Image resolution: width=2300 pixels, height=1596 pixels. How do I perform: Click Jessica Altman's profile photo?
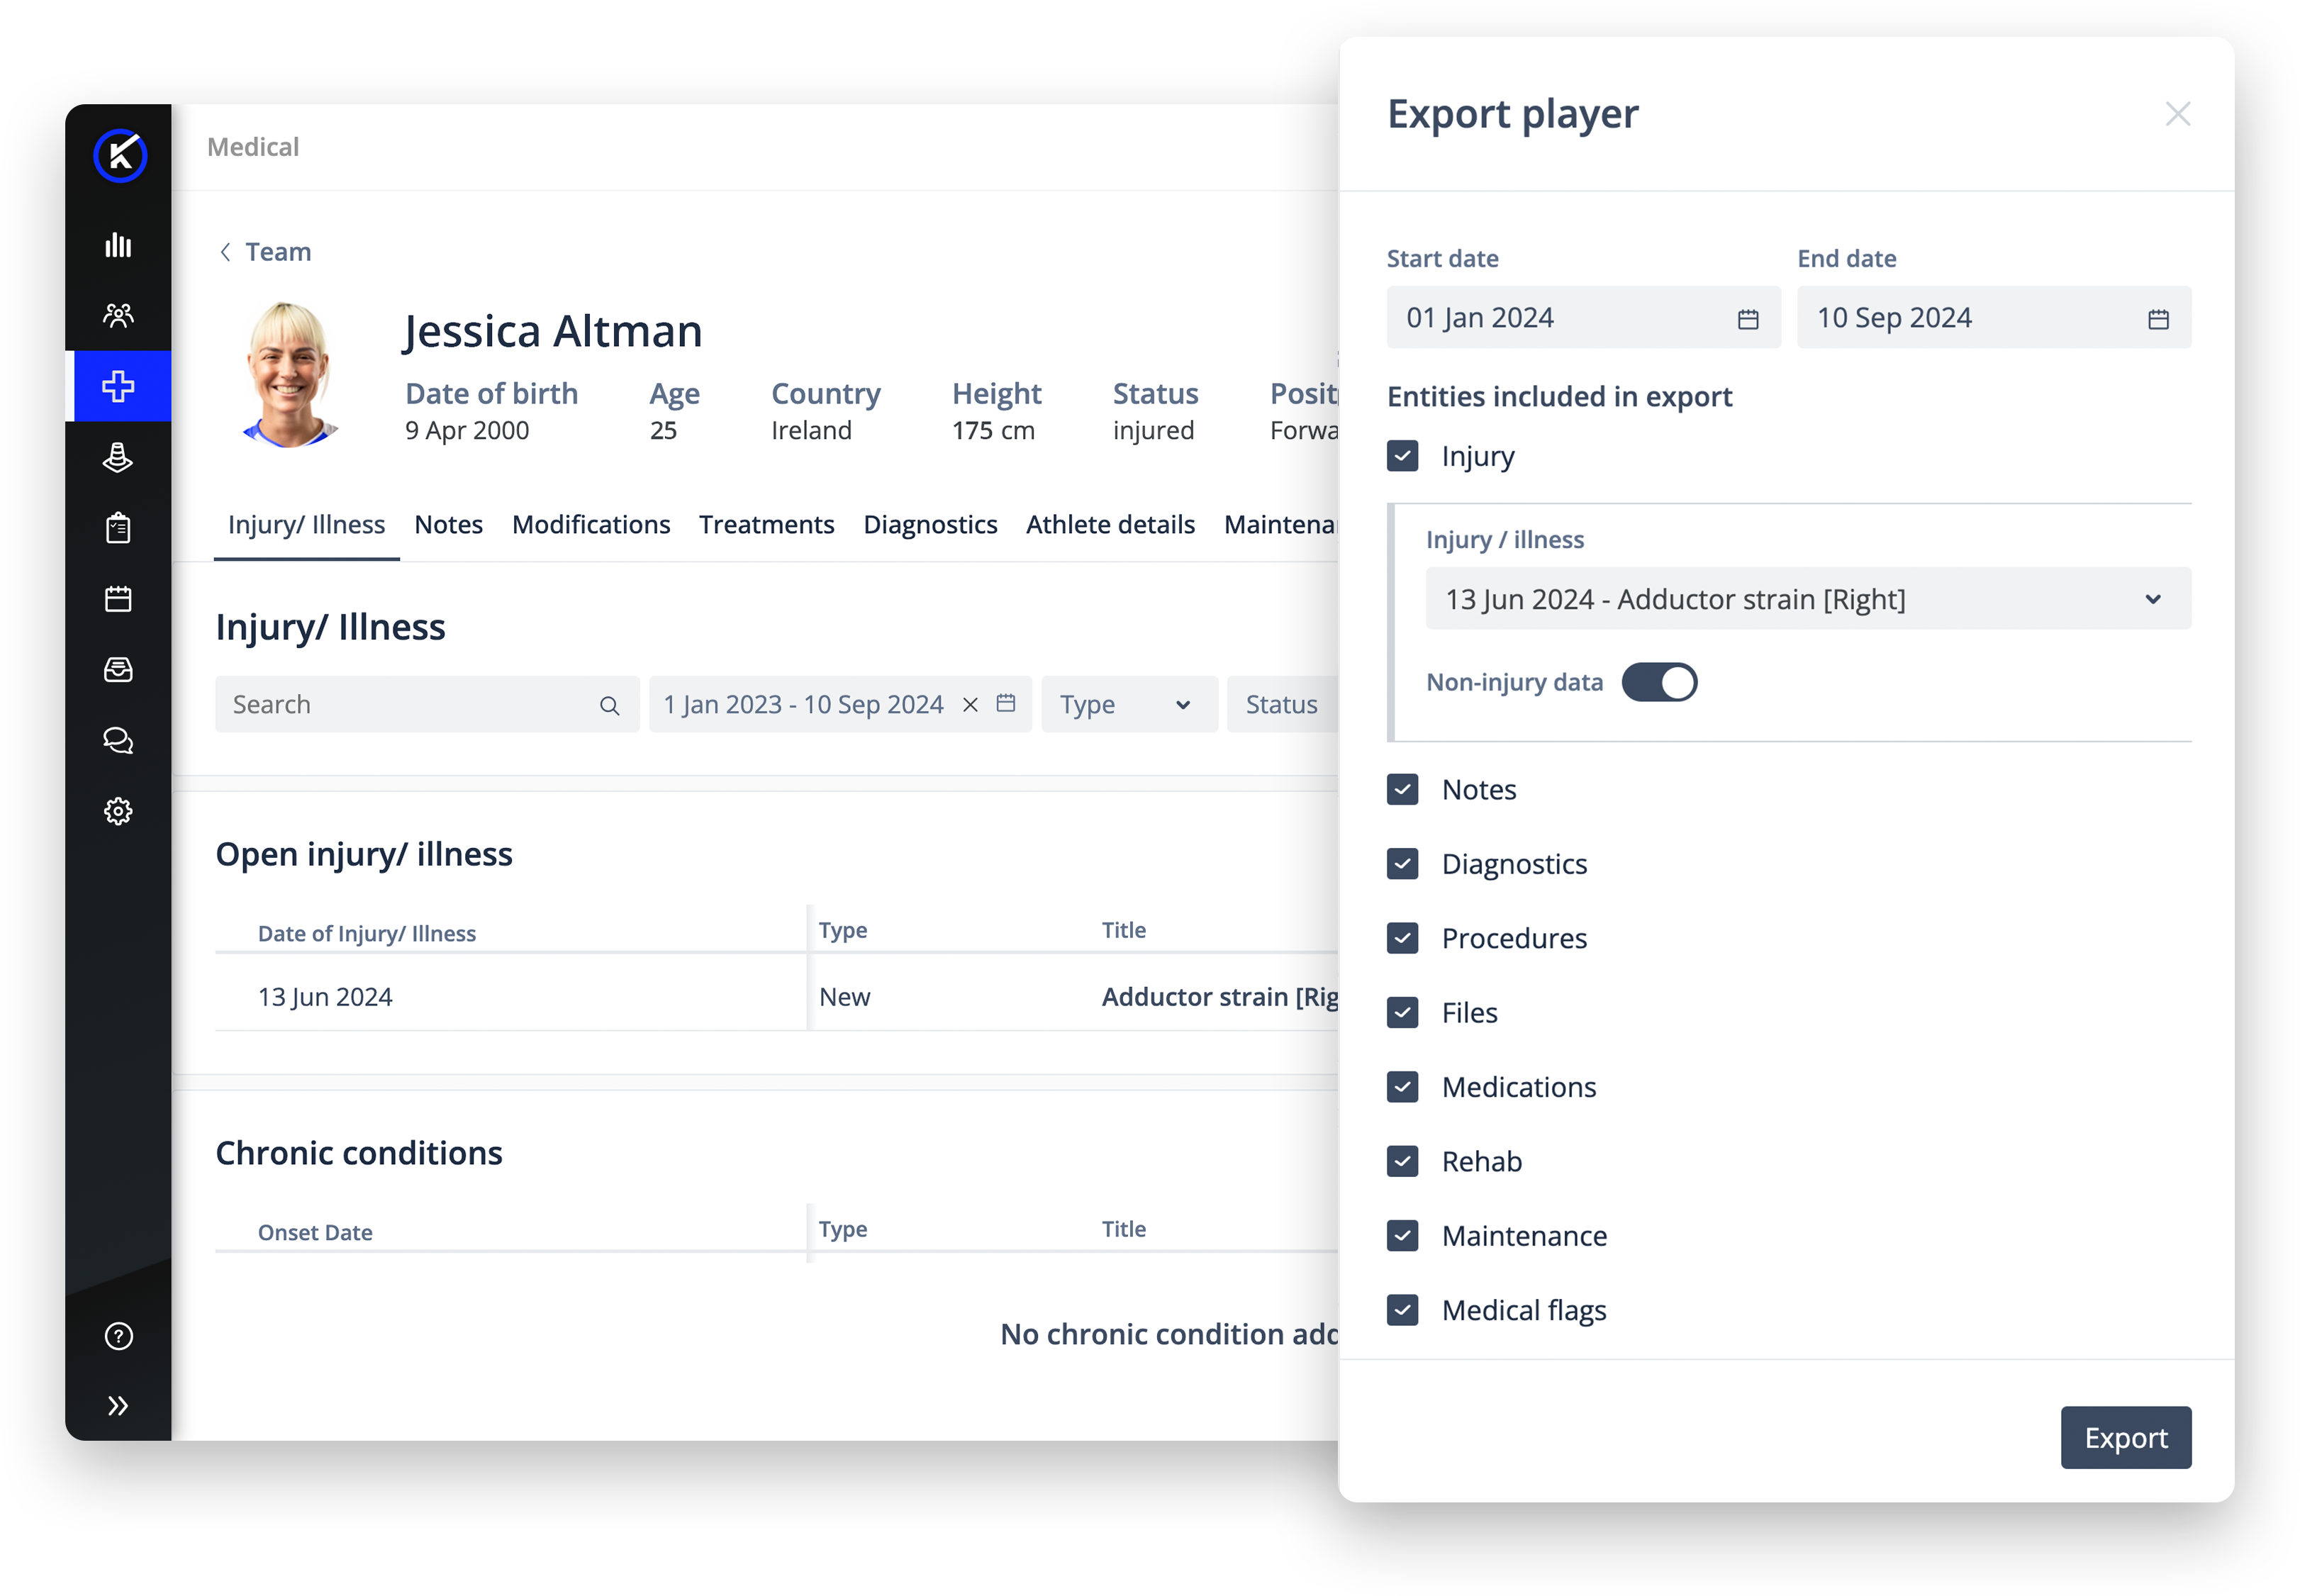coord(289,375)
